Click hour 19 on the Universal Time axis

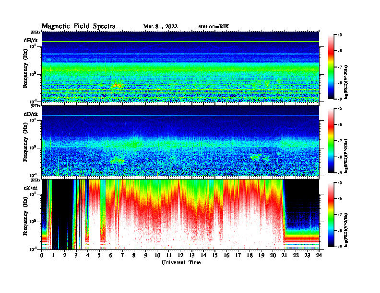click(261, 255)
